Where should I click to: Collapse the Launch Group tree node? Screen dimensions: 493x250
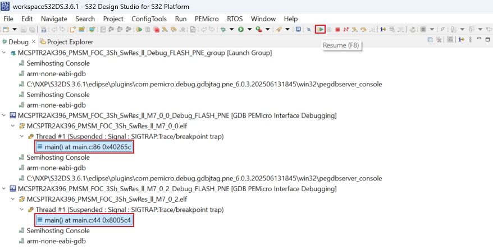pos(5,53)
